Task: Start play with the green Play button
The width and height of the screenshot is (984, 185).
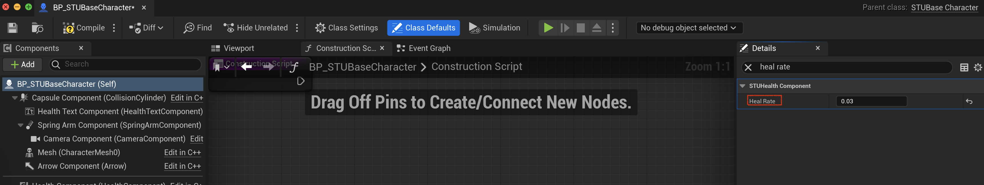Action: 548,28
